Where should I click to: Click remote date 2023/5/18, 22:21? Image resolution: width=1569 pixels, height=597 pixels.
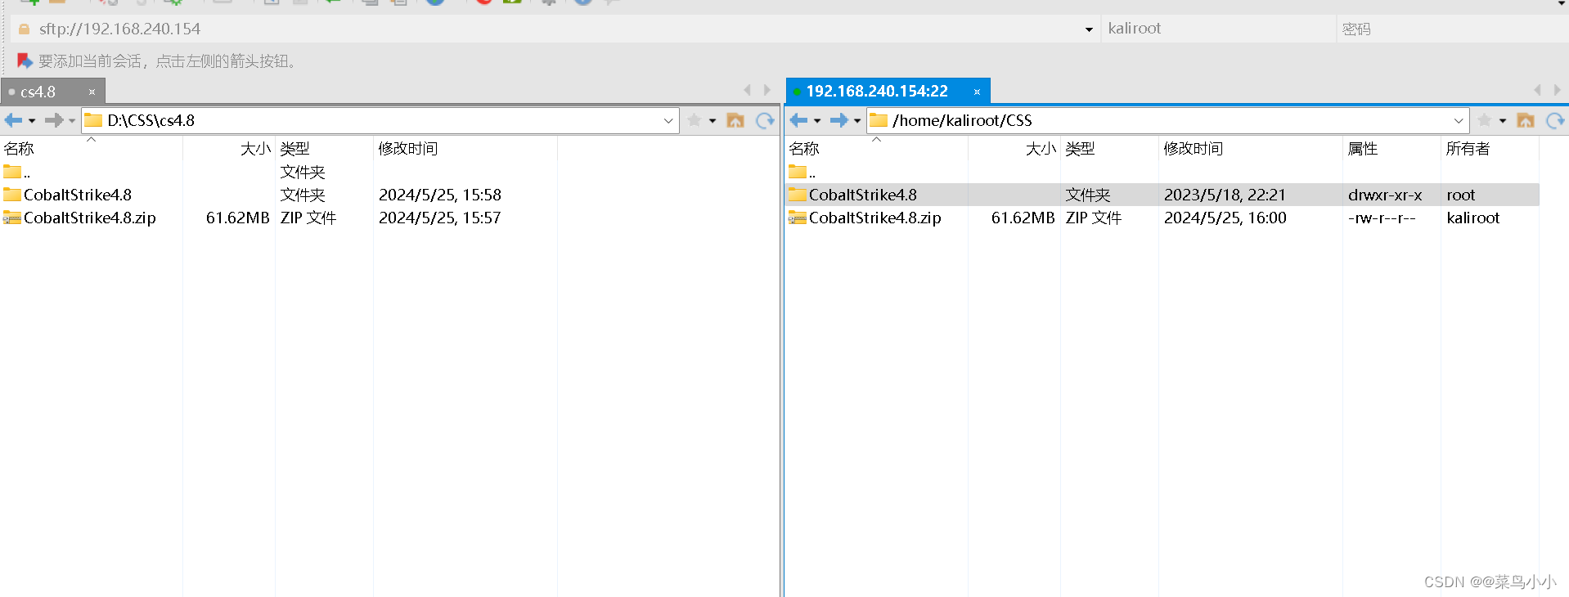[1225, 195]
